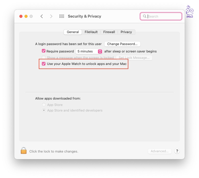Click the Change Password button

point(122,44)
